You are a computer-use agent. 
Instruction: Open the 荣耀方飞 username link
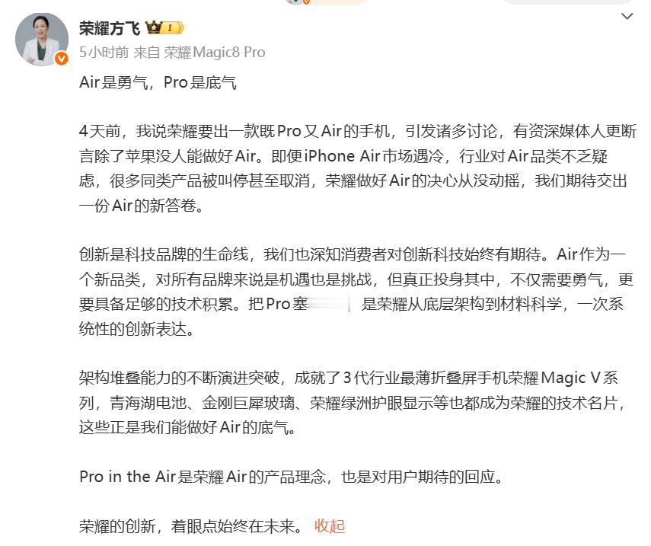click(x=110, y=28)
